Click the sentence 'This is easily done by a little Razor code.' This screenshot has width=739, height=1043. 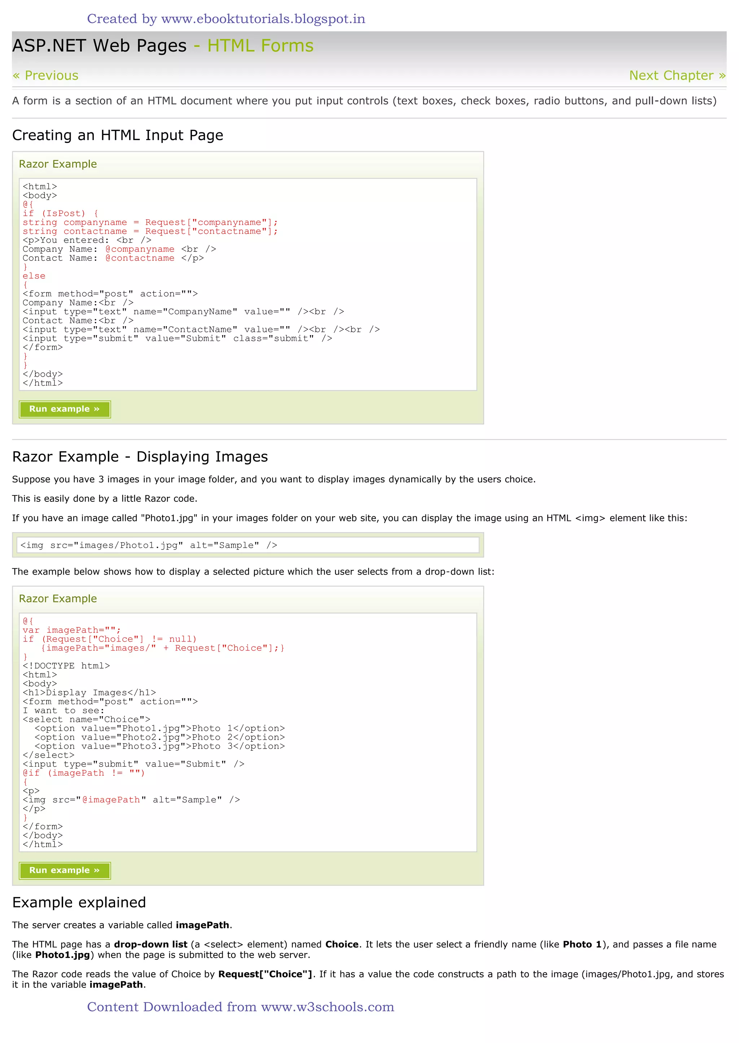(105, 499)
